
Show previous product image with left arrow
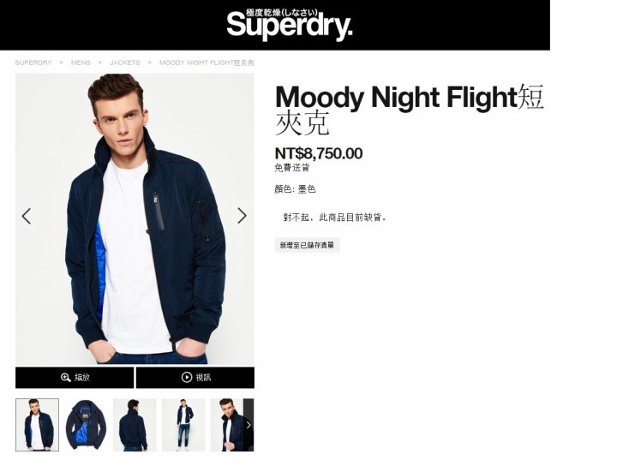pos(27,216)
